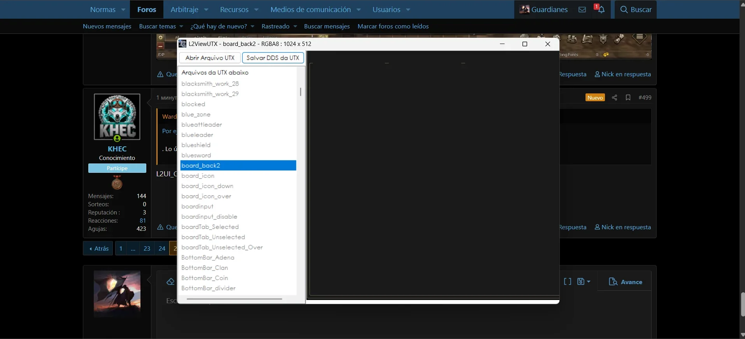
Task: Click Buscar mensajes link
Action: (327, 26)
